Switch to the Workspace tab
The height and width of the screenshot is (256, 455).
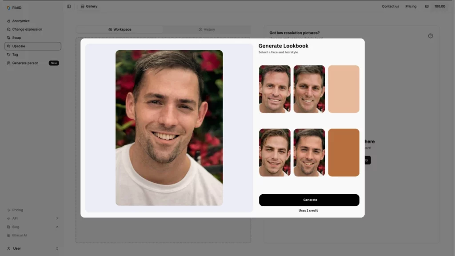pyautogui.click(x=120, y=29)
